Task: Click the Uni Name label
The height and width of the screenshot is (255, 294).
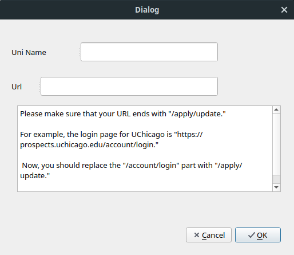Action: click(29, 52)
